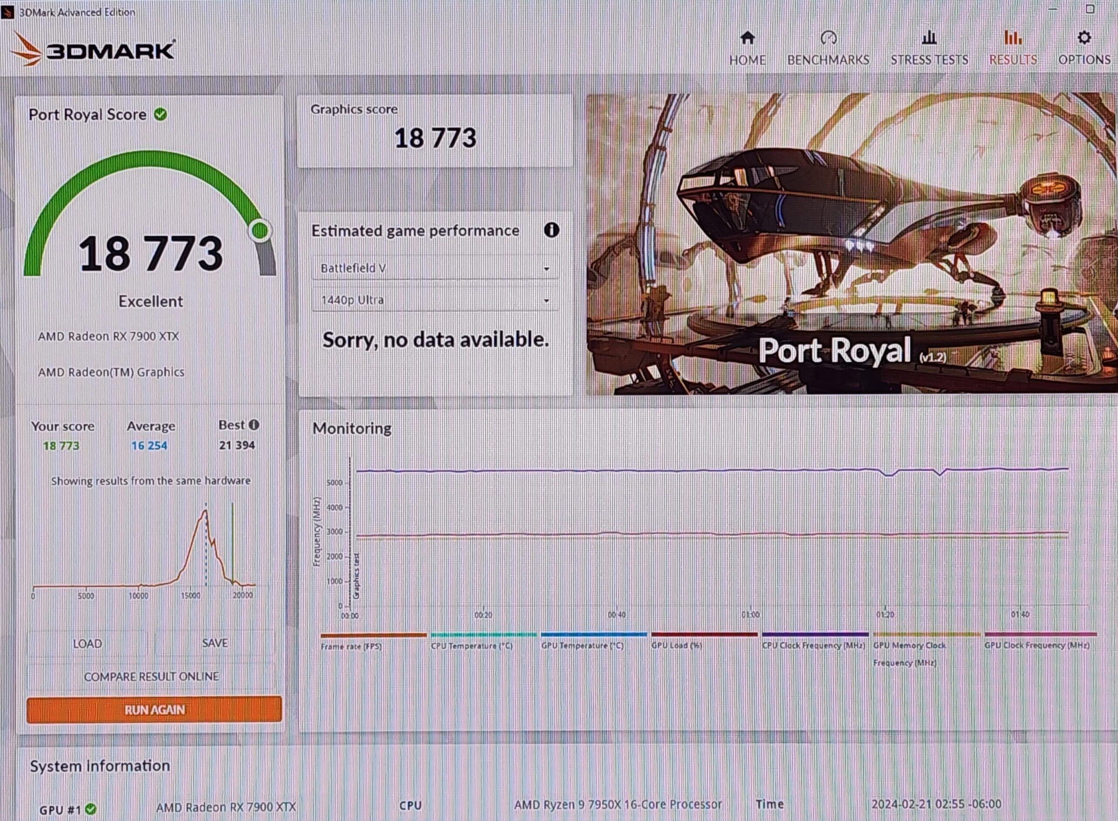Open the Stress Tests chart icon
Image resolution: width=1118 pixels, height=821 pixels.
click(x=929, y=38)
